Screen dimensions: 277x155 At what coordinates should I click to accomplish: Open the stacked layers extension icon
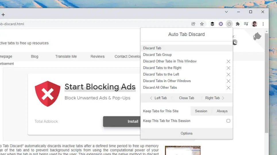click(x=212, y=24)
